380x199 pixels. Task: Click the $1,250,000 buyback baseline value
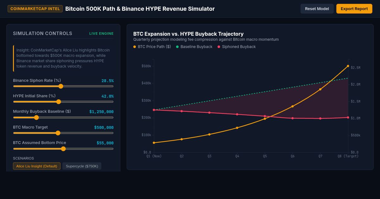[101, 112]
